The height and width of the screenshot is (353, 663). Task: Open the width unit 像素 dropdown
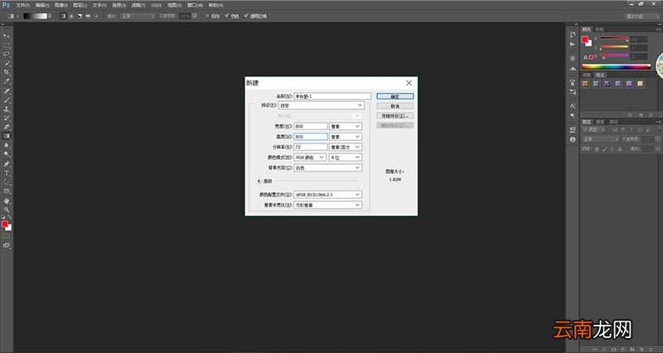click(346, 127)
